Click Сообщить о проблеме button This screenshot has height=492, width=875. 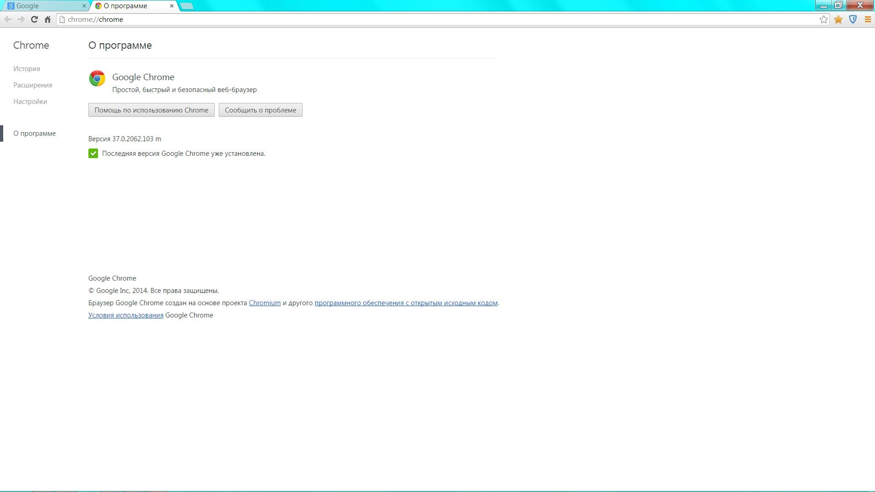[x=261, y=110]
